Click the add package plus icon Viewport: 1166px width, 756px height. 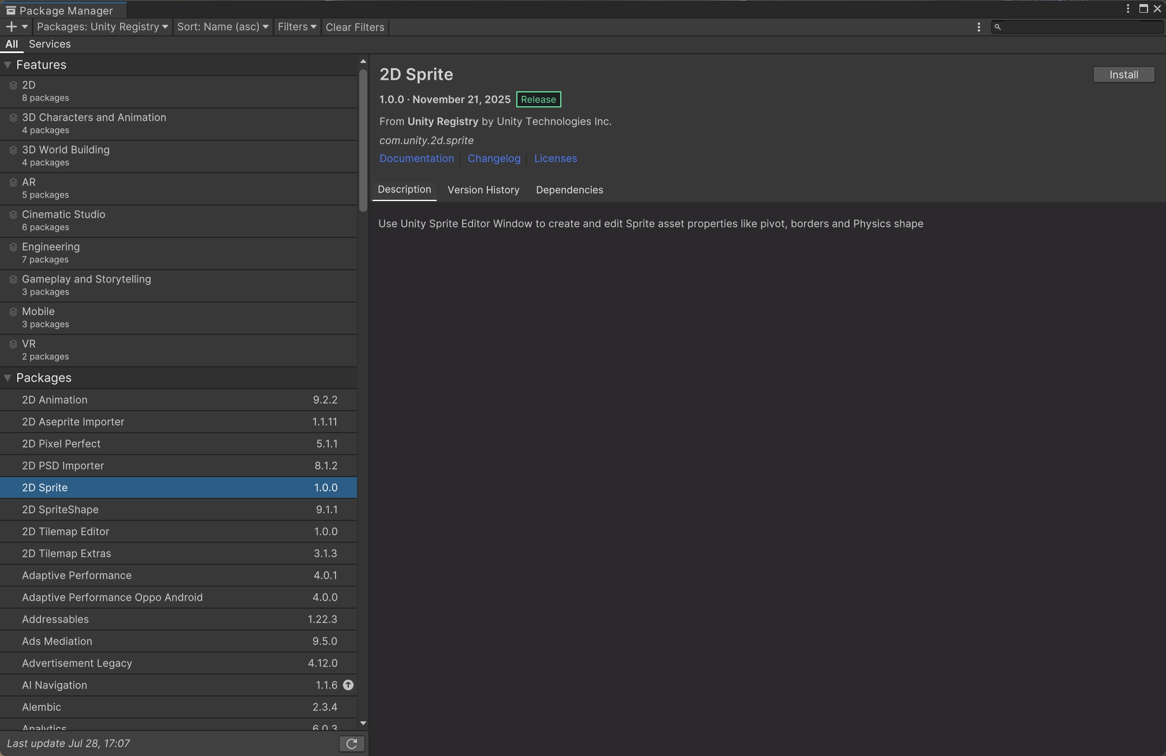tap(11, 27)
